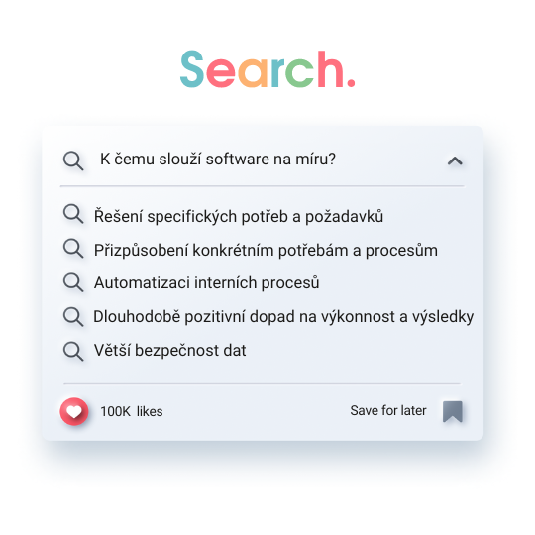
Task: Focus the search query K čemu slouží software
Action: tap(218, 160)
